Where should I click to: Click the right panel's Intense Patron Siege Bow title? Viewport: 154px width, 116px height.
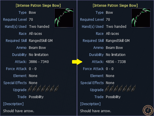pos(115,6)
